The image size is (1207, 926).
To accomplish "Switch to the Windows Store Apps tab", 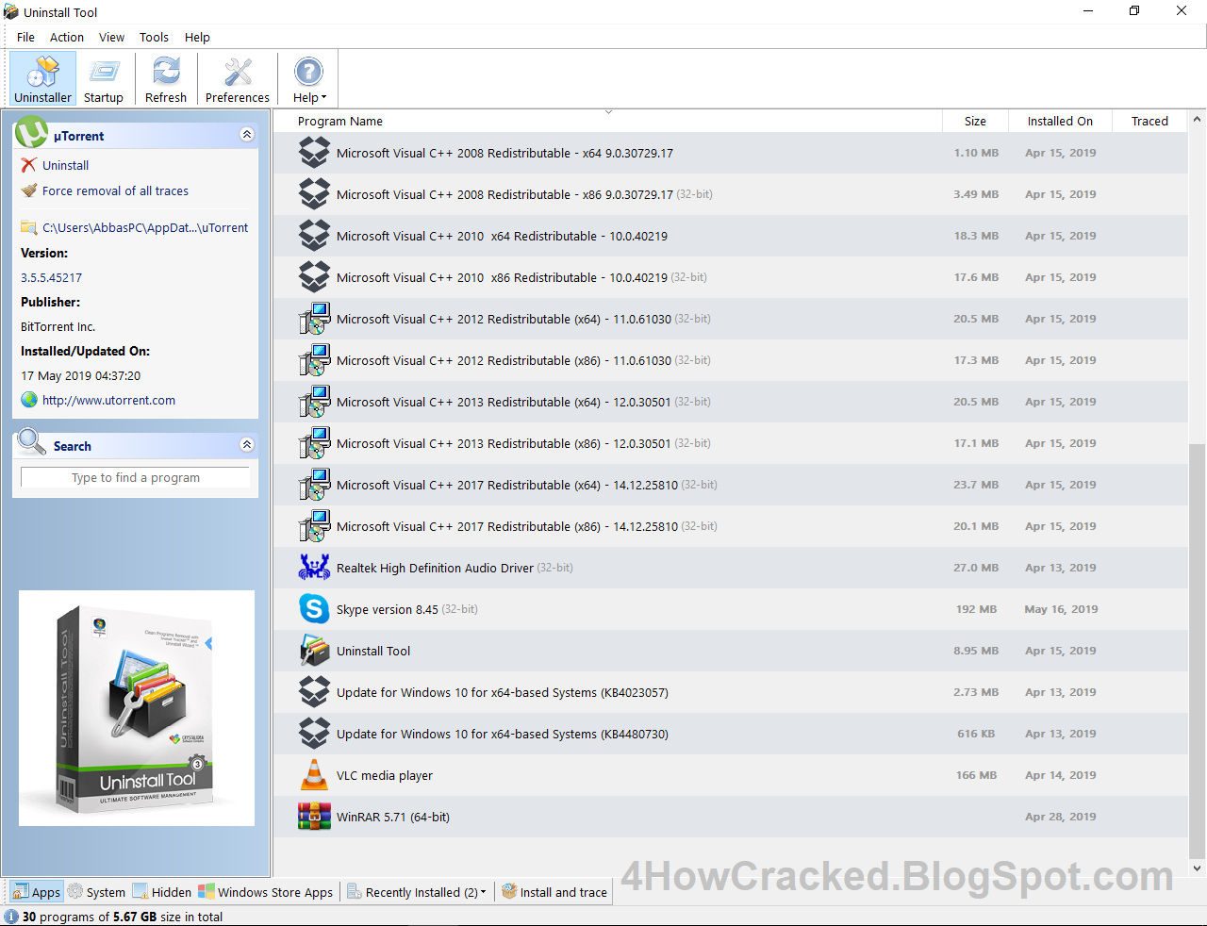I will click(266, 892).
